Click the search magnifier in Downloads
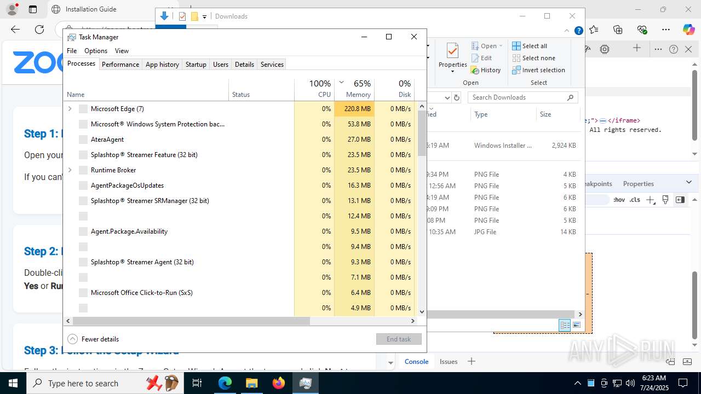 [x=570, y=97]
